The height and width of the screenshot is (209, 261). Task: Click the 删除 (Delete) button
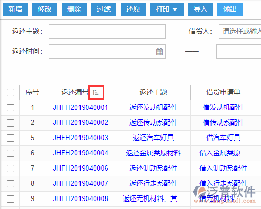tap(74, 9)
